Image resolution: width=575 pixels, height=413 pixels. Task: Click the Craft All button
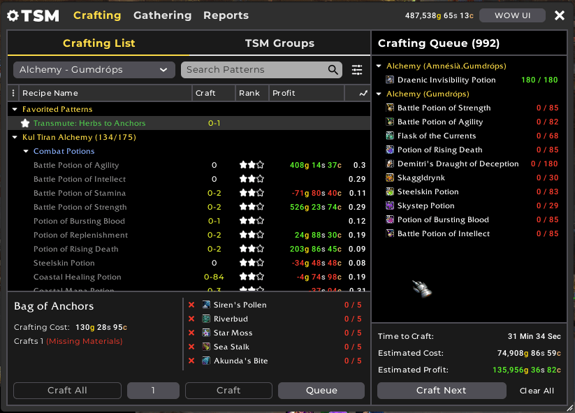point(68,390)
